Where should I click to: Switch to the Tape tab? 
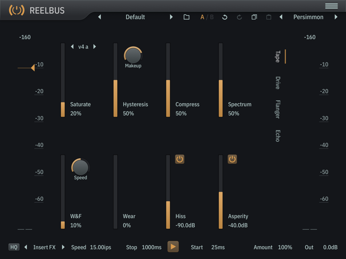click(278, 57)
